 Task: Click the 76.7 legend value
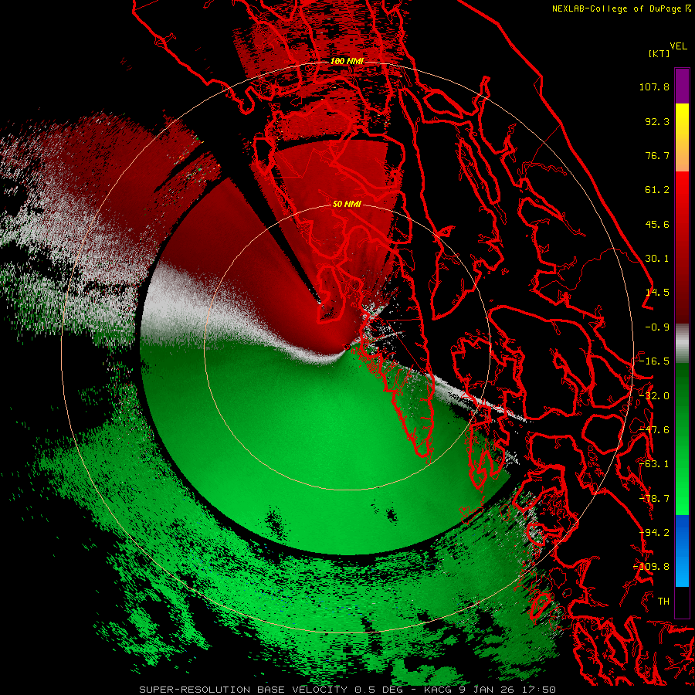657,155
